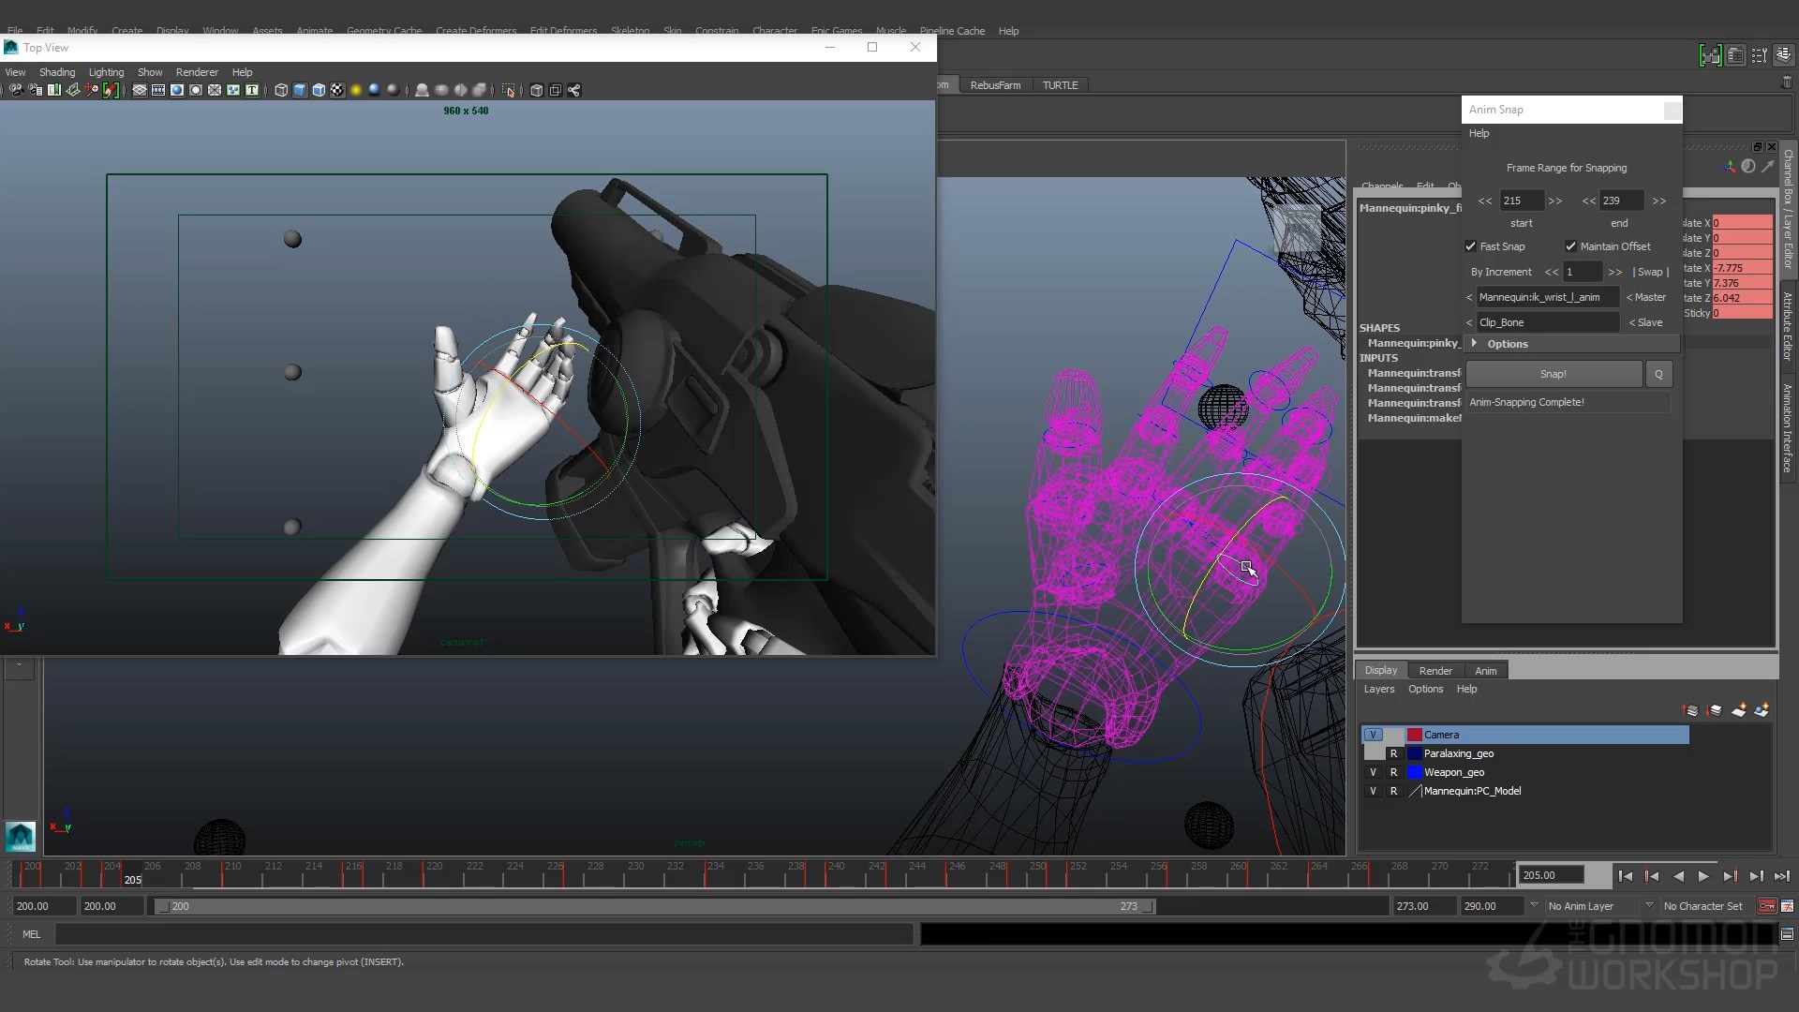Enable the Fast Snap checkbox
Viewport: 1799px width, 1012px height.
(1472, 246)
